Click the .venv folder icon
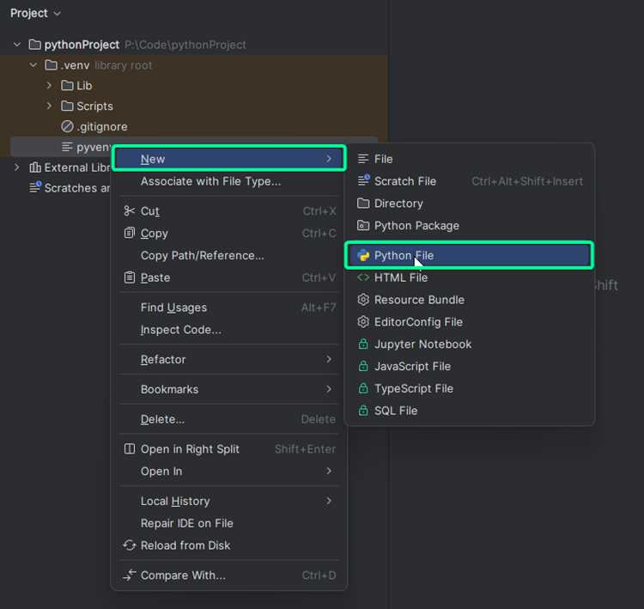The height and width of the screenshot is (609, 644). [x=51, y=65]
